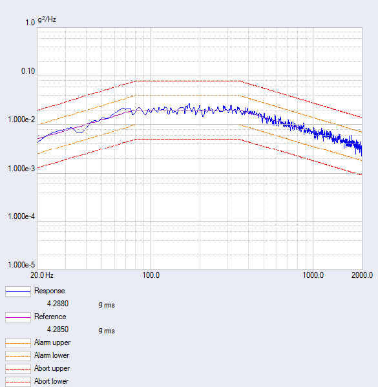Click the Alarm upper orange dashed swatch

pos(18,343)
